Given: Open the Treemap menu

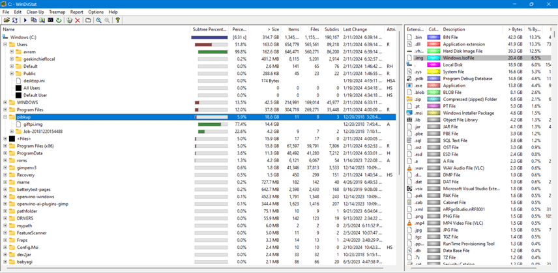Looking at the screenshot, I should pos(57,12).
